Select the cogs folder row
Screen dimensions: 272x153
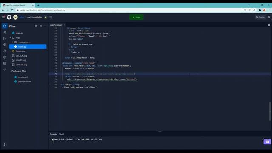[28, 37]
